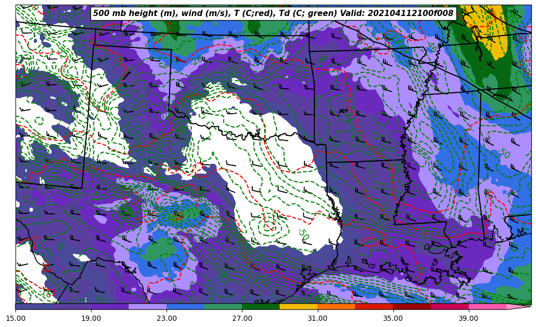This screenshot has width=536, height=327.
Task: Click the 39.00 colorbar tick label
Action: (x=468, y=318)
